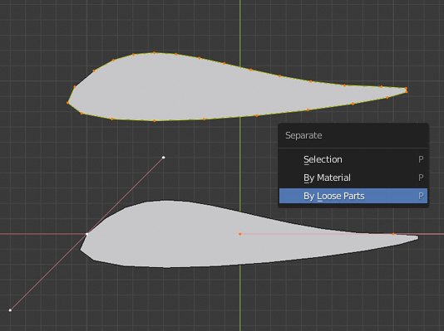Select By Loose Parts menu entry

click(353, 196)
